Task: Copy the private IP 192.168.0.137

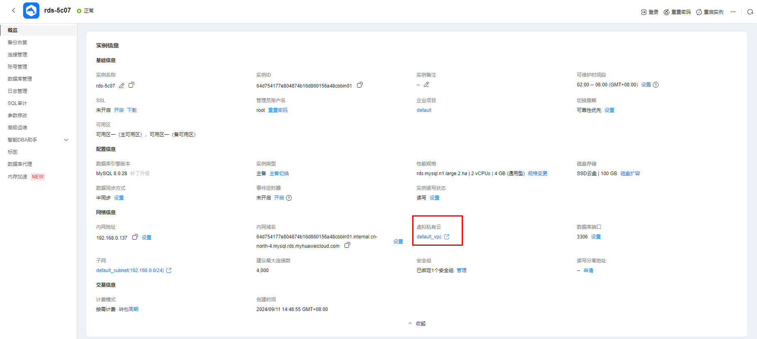Action: [x=135, y=237]
